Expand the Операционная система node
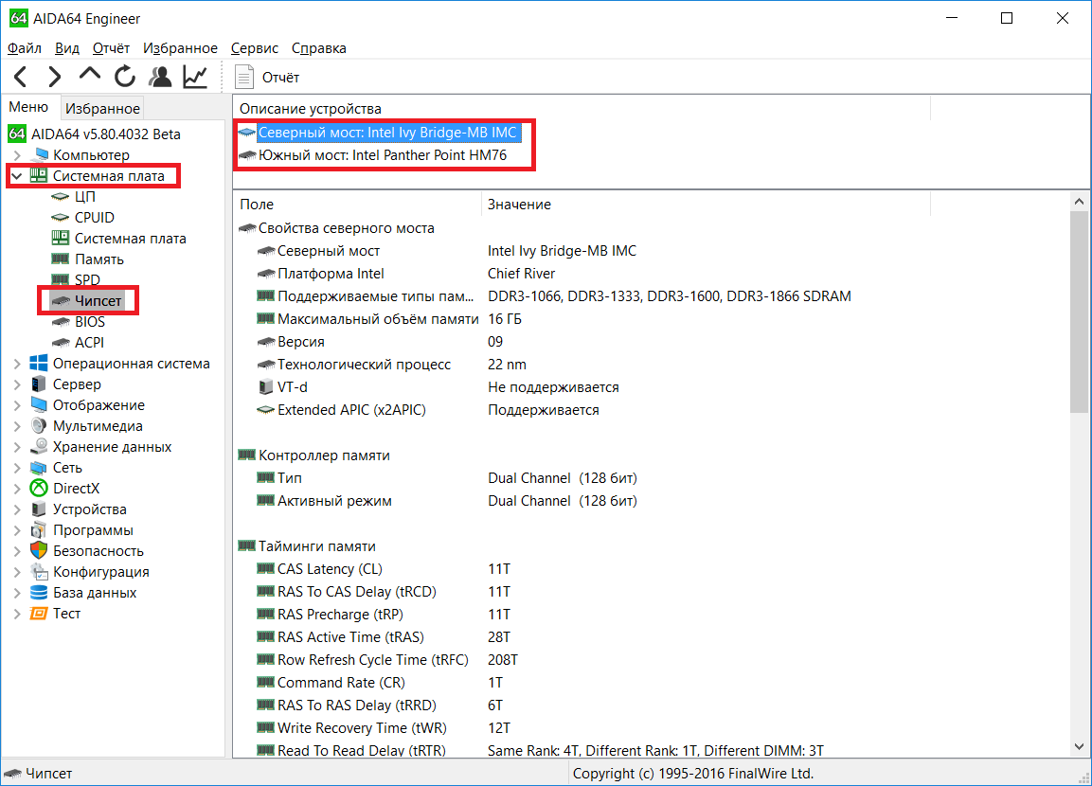The width and height of the screenshot is (1092, 786). (17, 364)
